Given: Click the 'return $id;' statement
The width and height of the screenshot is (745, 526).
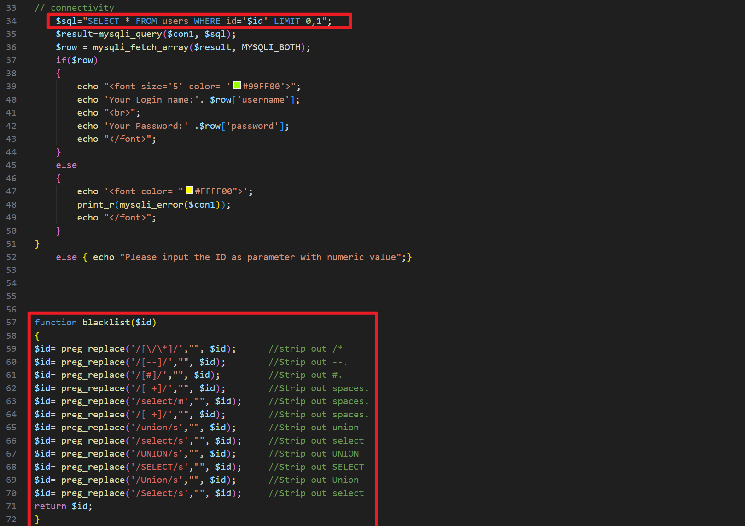Looking at the screenshot, I should (63, 506).
